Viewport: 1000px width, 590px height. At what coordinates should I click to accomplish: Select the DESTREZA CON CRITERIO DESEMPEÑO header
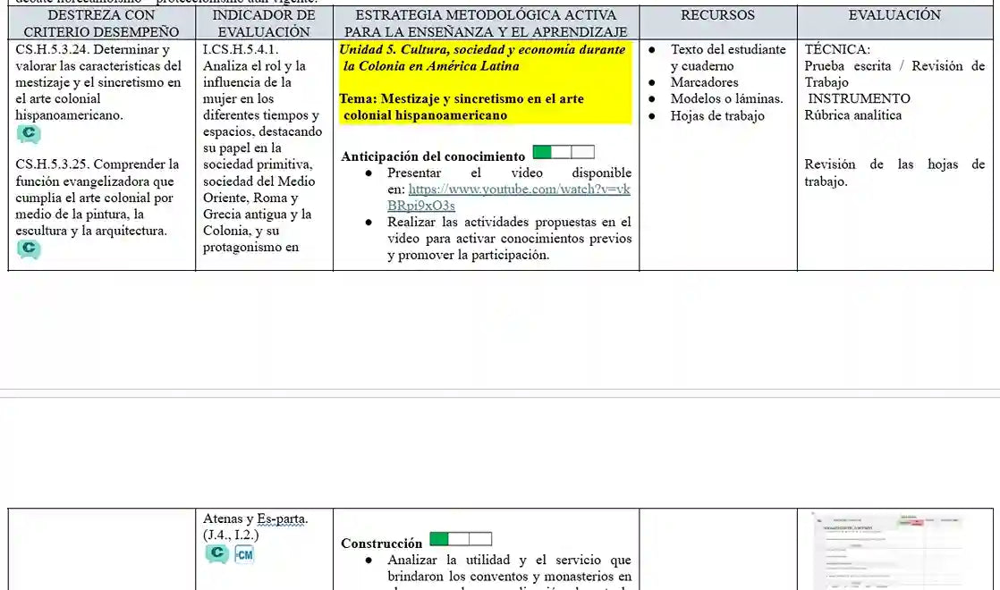coord(100,22)
